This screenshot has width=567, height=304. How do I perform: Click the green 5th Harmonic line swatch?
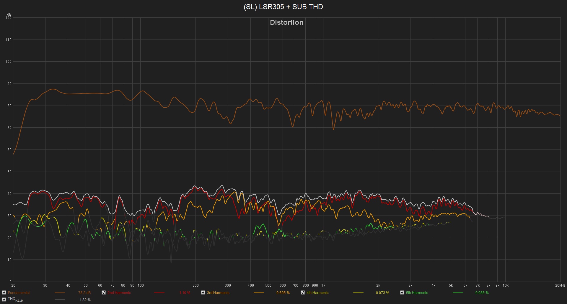[x=458, y=293]
